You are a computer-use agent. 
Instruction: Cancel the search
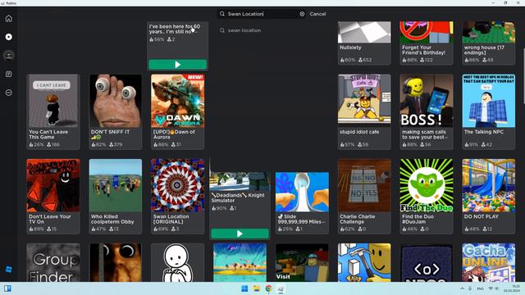point(317,14)
